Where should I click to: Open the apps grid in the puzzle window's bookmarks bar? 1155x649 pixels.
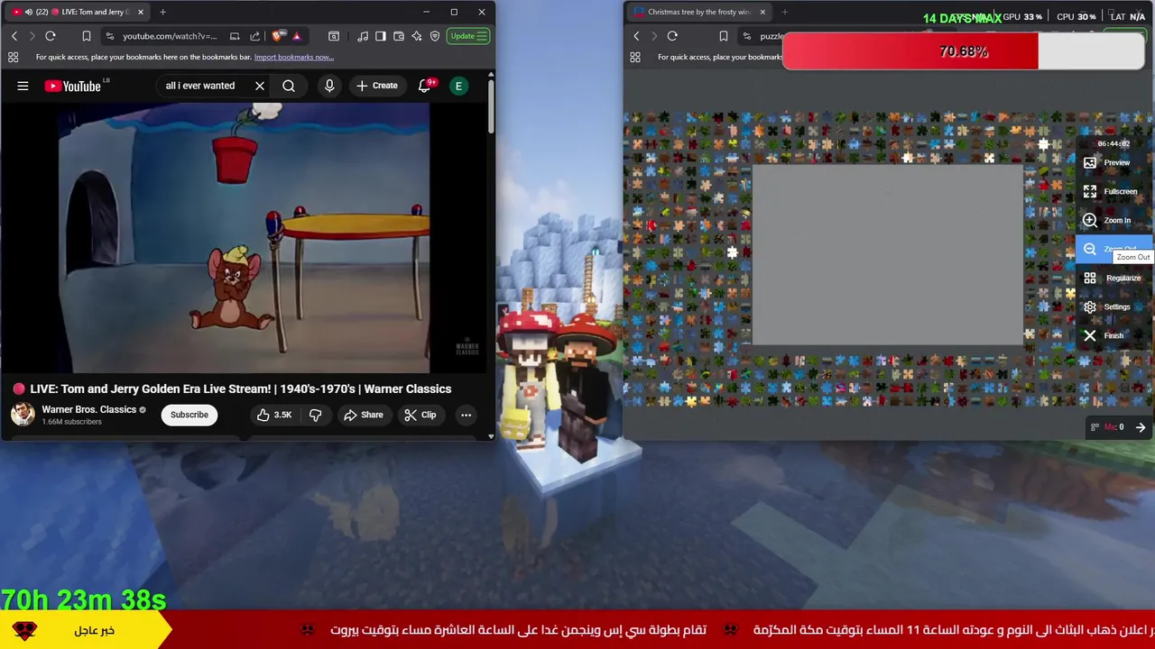coord(635,57)
